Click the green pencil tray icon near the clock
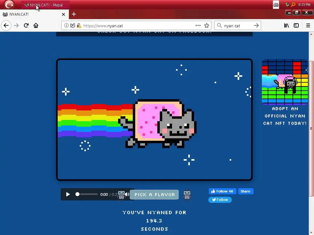Screen dimensions: 314x235 287,5
